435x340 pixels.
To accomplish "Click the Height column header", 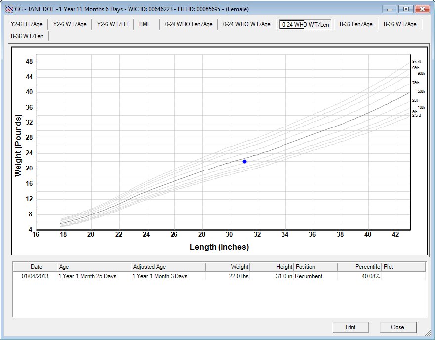I will (271, 267).
